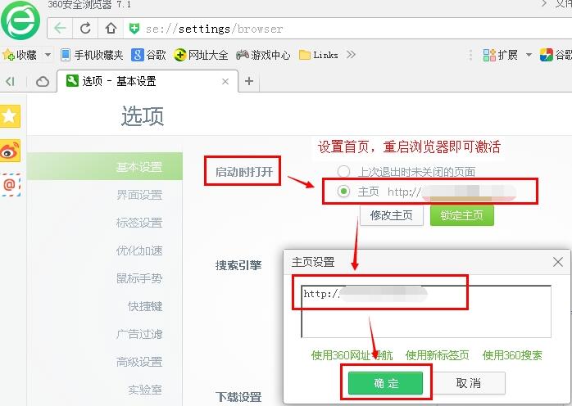Click the homepage URL text field in dialog

coord(425,311)
